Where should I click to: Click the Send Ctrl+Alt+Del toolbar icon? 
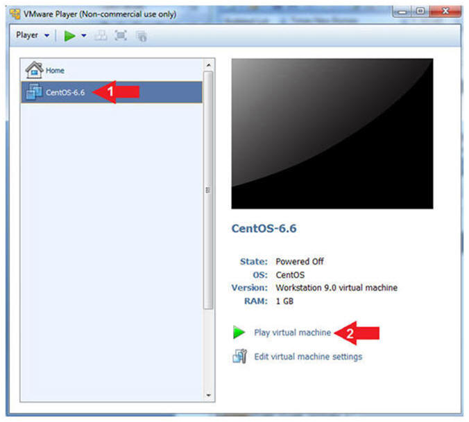pos(101,36)
